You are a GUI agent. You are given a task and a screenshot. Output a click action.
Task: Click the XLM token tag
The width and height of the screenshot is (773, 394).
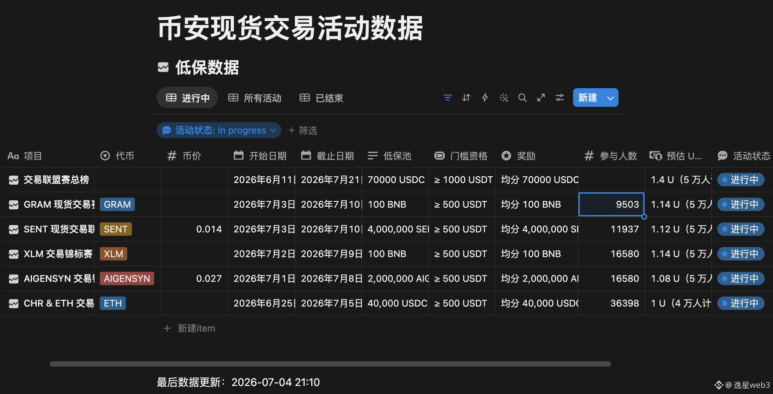pos(113,254)
